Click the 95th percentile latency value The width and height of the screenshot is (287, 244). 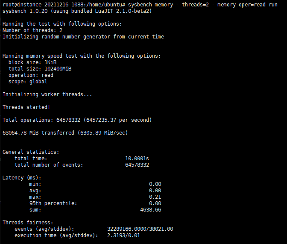155,203
